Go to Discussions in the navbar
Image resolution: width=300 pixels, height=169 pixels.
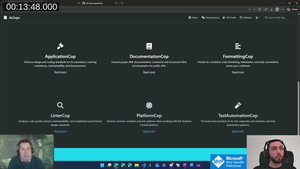[x=210, y=18]
